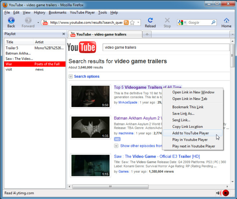
Task: Open Batman Arkham Asylum video thumbnail
Action: coord(90,127)
